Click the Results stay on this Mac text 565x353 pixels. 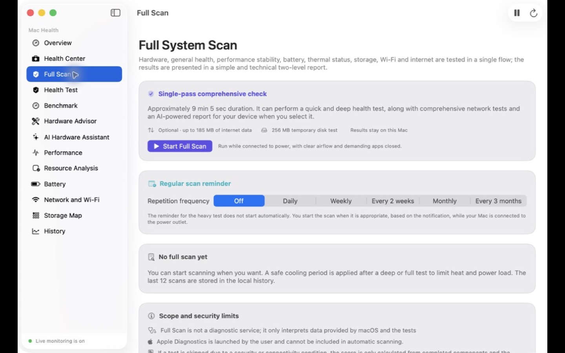pyautogui.click(x=379, y=130)
